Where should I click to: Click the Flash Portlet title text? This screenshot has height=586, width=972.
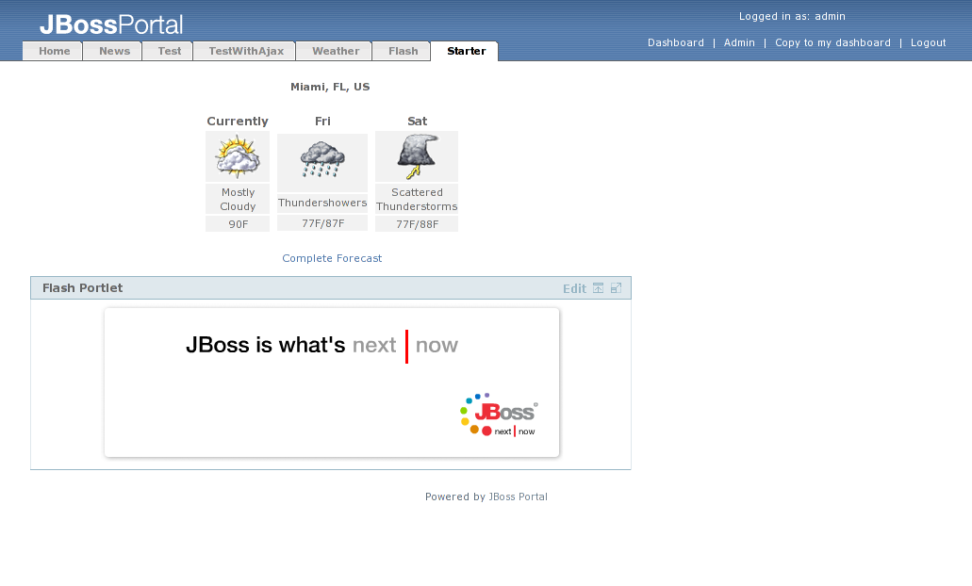(82, 288)
